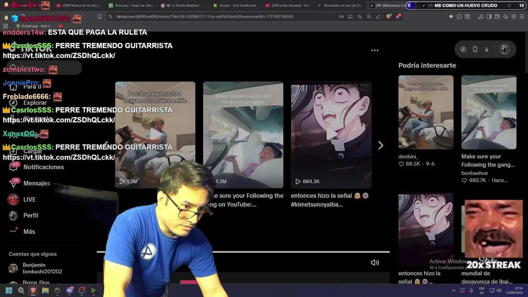Bookmark this page with the bookmark icon

point(100,16)
